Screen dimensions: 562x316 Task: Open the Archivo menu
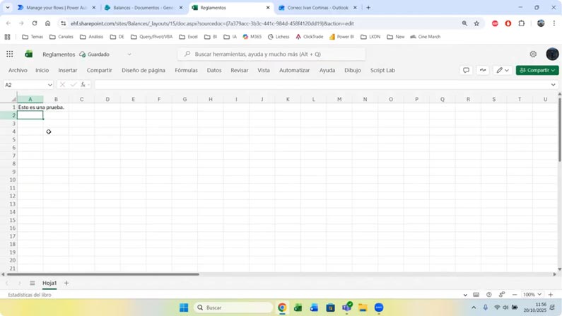pos(18,70)
